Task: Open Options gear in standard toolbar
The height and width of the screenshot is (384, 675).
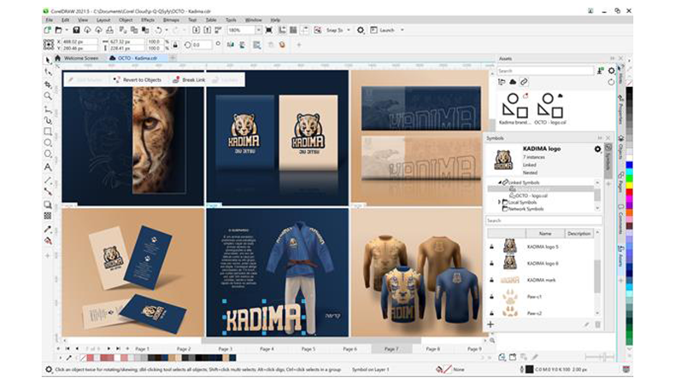Action: (361, 30)
